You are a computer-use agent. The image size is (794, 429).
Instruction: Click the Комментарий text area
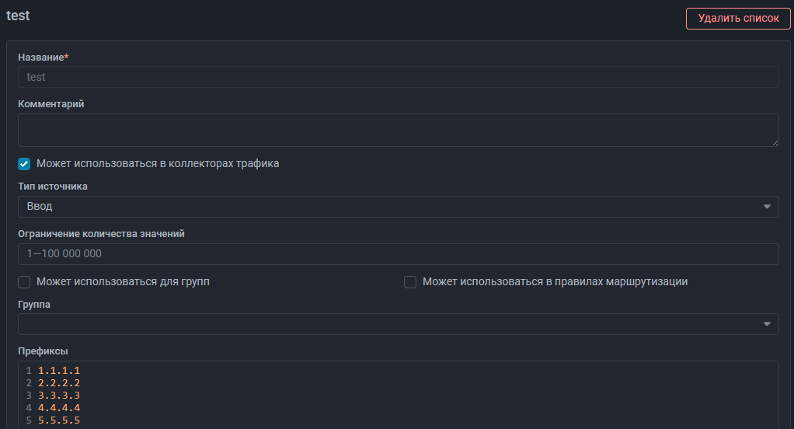coord(398,130)
